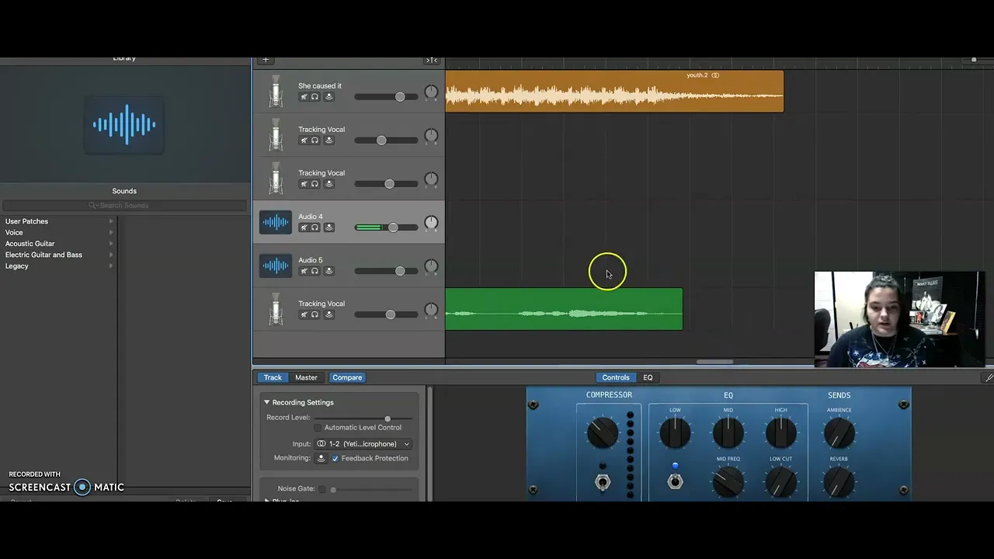Click the Audio 5 volume slider
994x559 pixels.
click(x=386, y=271)
